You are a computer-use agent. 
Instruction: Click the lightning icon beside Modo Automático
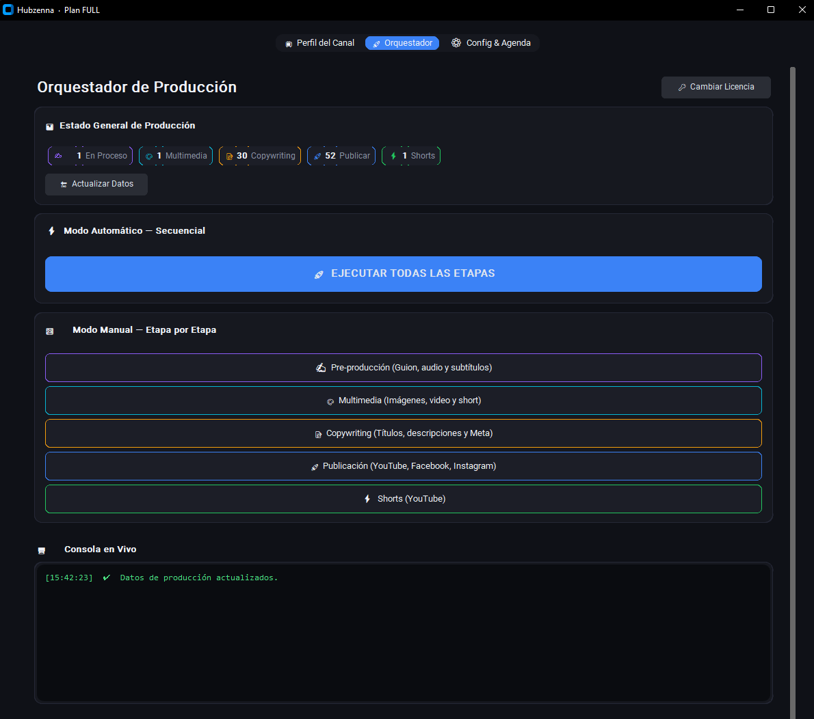51,231
